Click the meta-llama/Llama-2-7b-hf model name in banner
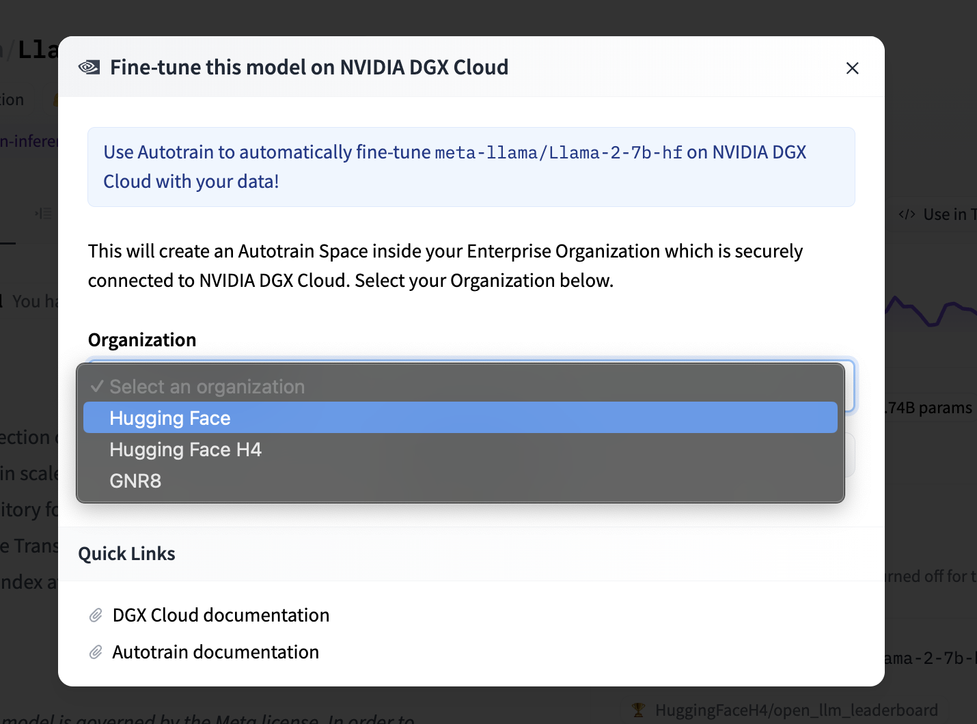Image resolution: width=977 pixels, height=724 pixels. (558, 152)
